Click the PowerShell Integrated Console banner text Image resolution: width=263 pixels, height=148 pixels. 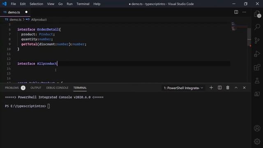click(54, 97)
